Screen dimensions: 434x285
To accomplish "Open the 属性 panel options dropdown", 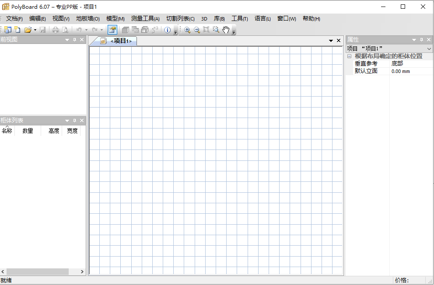I will 414,40.
